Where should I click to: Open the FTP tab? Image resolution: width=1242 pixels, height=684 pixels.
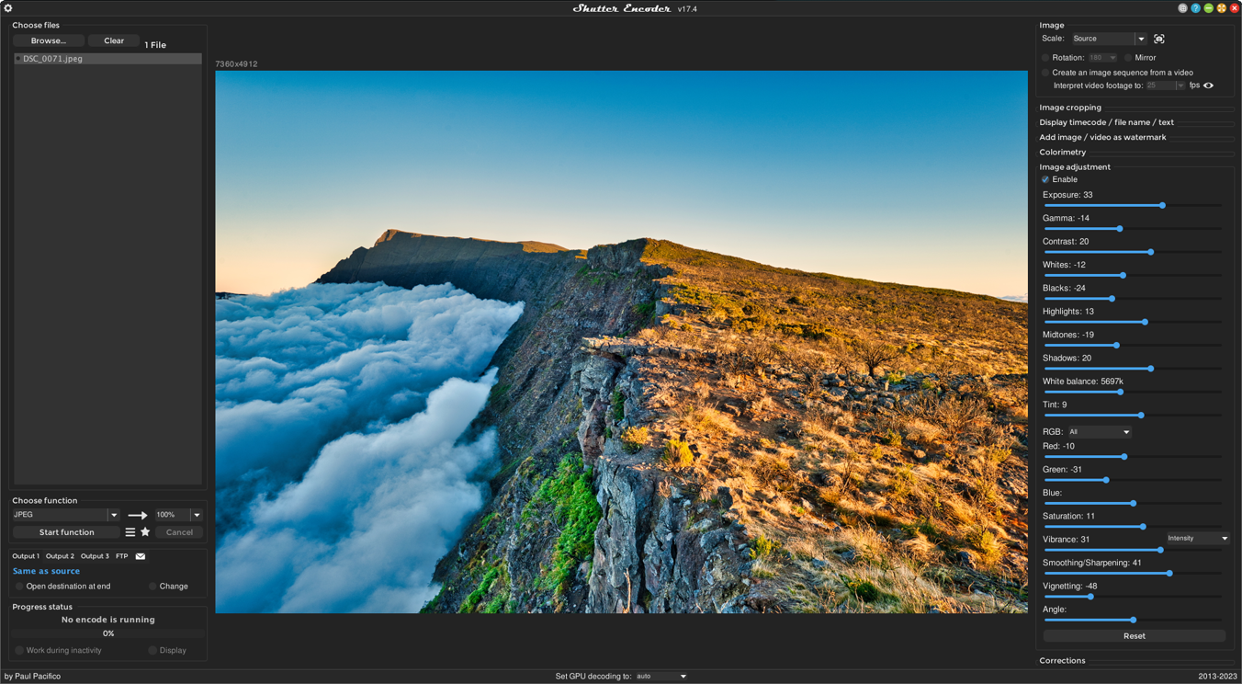(x=123, y=556)
